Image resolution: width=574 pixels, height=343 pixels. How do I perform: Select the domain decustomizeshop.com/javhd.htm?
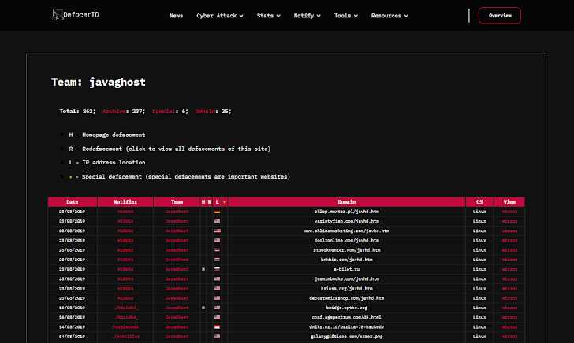347,298
